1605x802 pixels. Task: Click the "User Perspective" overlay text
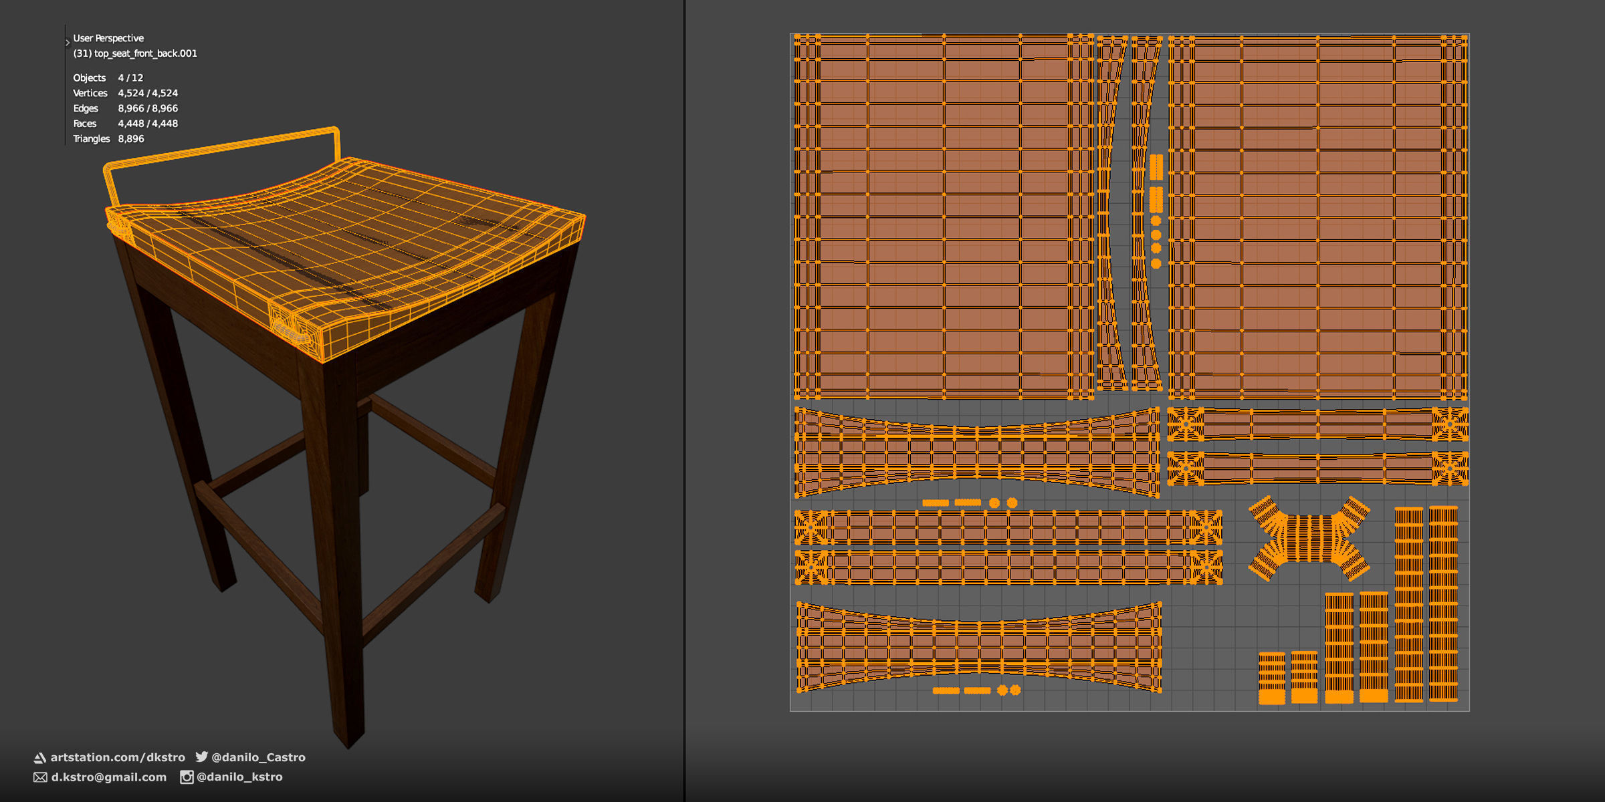coord(108,38)
